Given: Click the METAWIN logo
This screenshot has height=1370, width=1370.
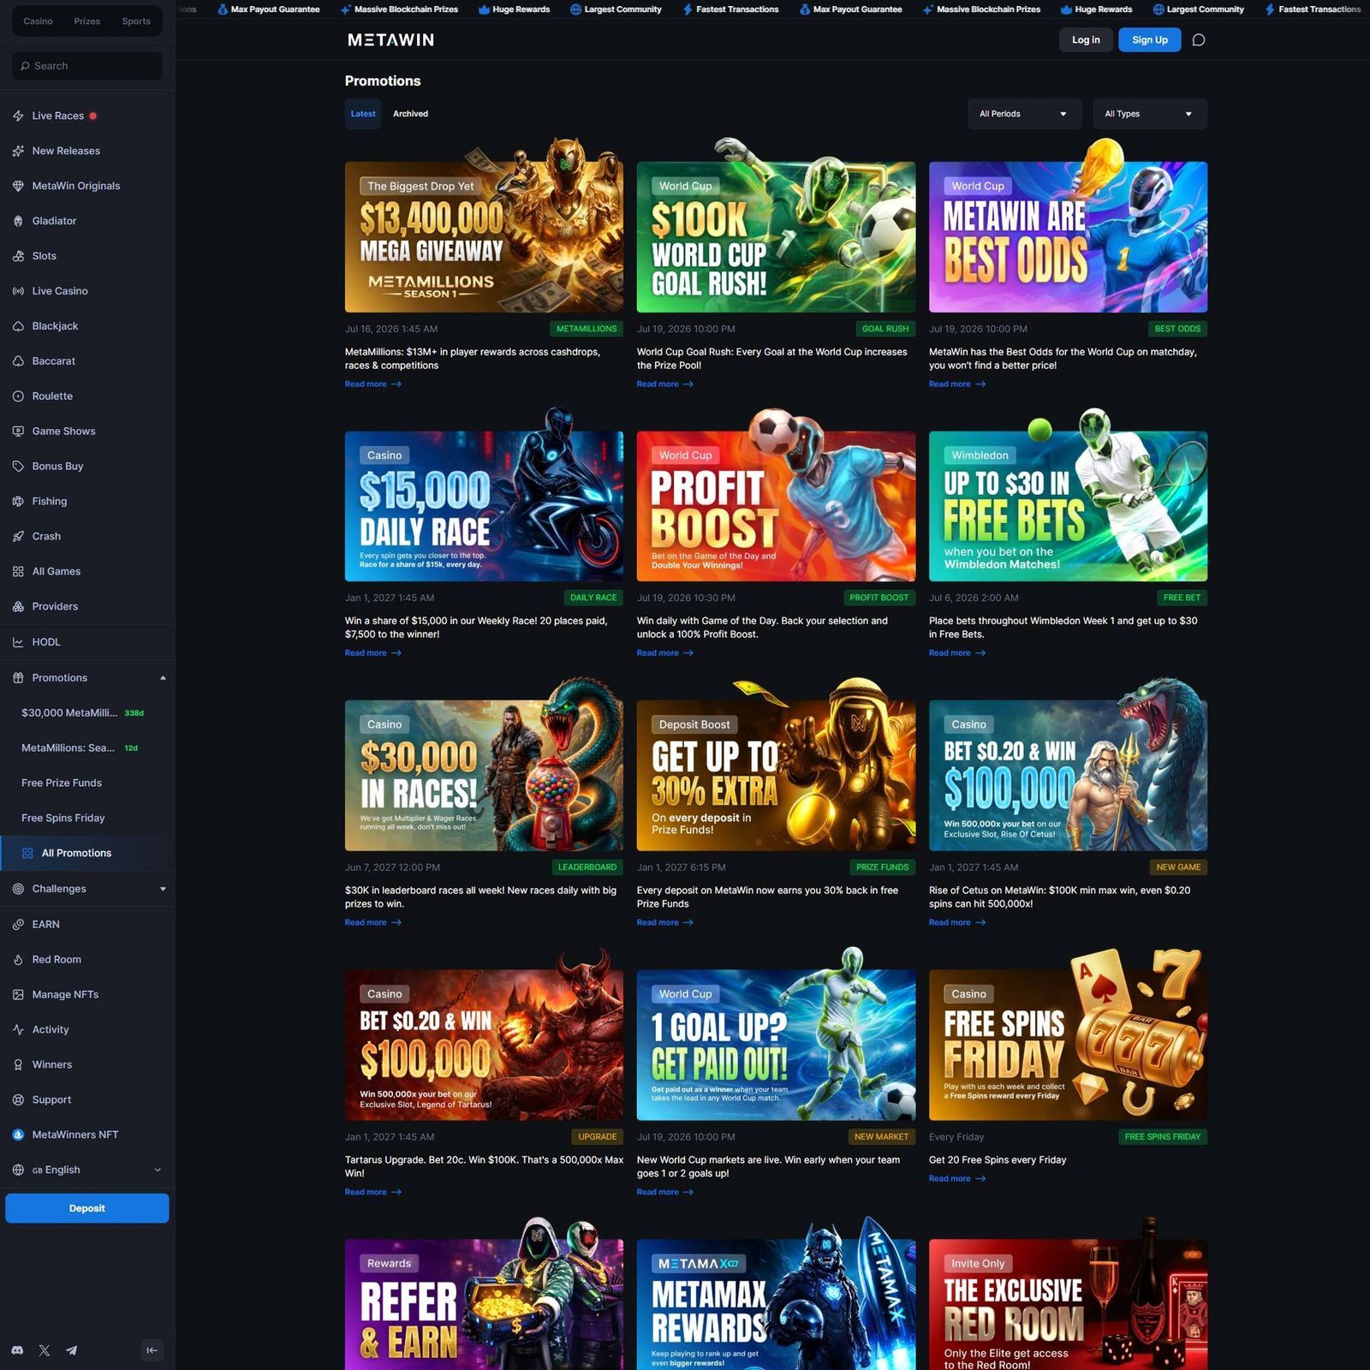Looking at the screenshot, I should tap(390, 40).
